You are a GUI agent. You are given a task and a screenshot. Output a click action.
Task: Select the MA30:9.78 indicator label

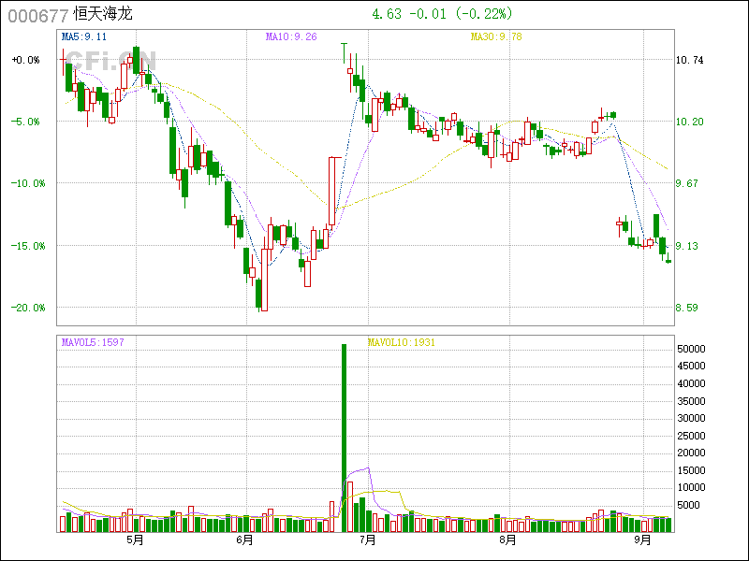pos(495,36)
